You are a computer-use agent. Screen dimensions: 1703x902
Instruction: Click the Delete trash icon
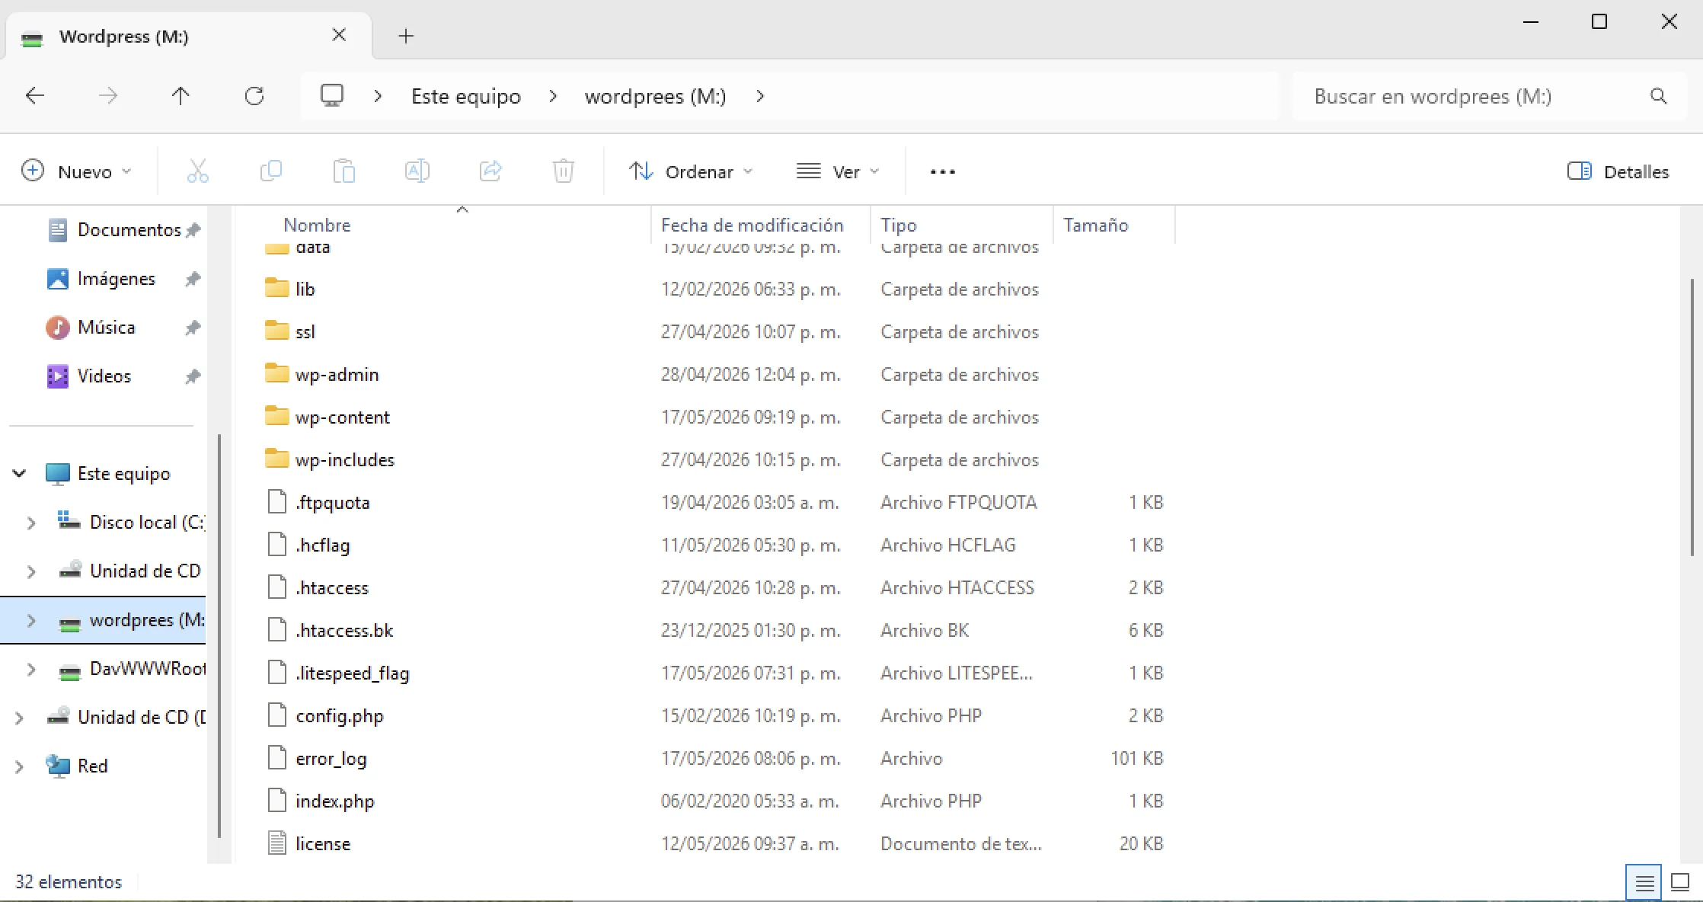[564, 171]
